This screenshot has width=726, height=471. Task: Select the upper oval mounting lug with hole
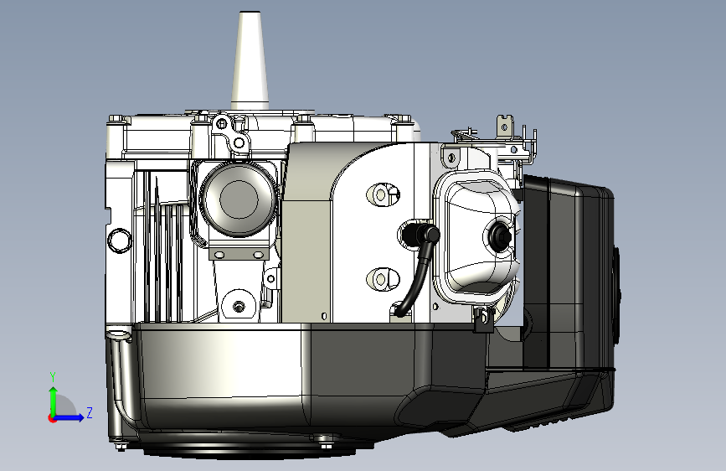coord(383,194)
